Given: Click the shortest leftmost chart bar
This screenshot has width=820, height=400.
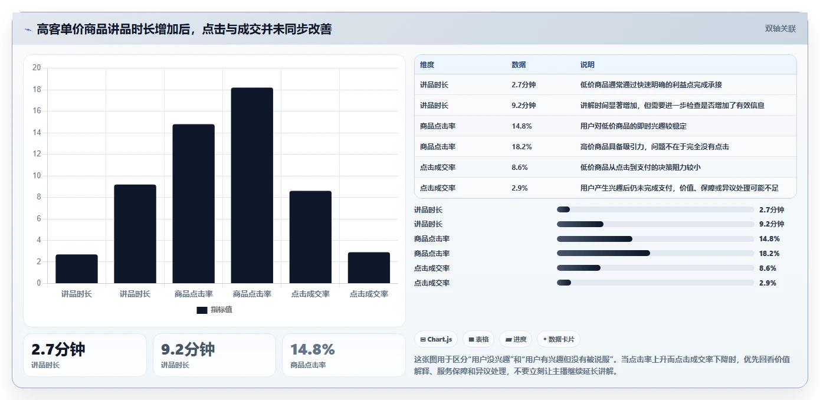Looking at the screenshot, I should (x=77, y=269).
